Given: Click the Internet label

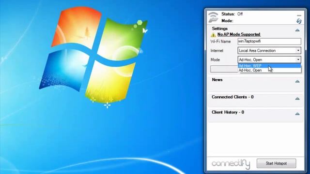Looking at the screenshot, I should pyautogui.click(x=217, y=51).
